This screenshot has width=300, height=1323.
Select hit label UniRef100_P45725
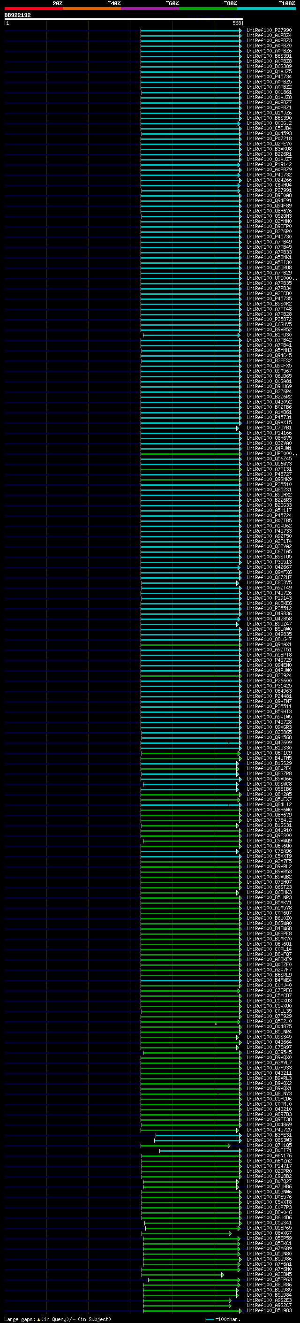(x=269, y=1130)
